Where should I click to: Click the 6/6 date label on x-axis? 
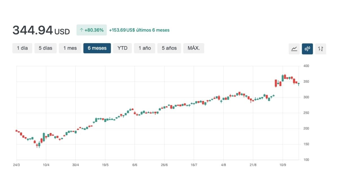click(135, 165)
